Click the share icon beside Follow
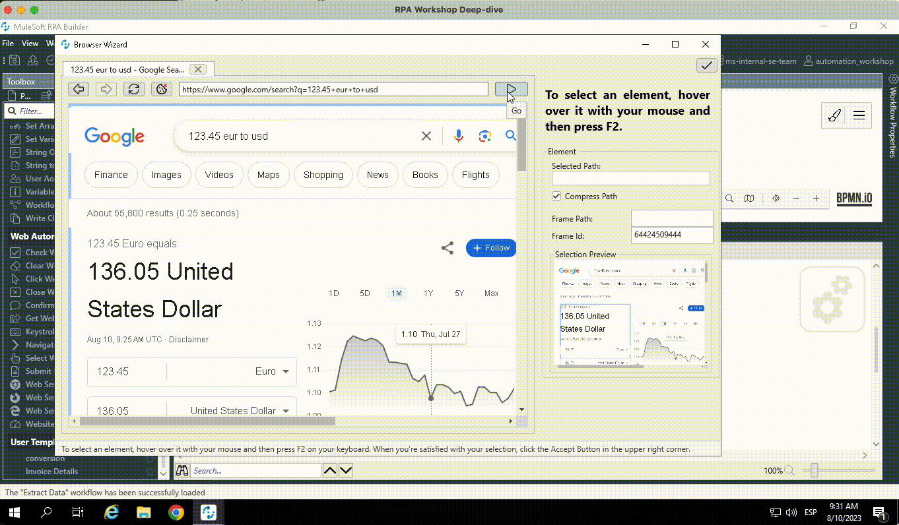Image resolution: width=899 pixels, height=525 pixels. [x=448, y=248]
